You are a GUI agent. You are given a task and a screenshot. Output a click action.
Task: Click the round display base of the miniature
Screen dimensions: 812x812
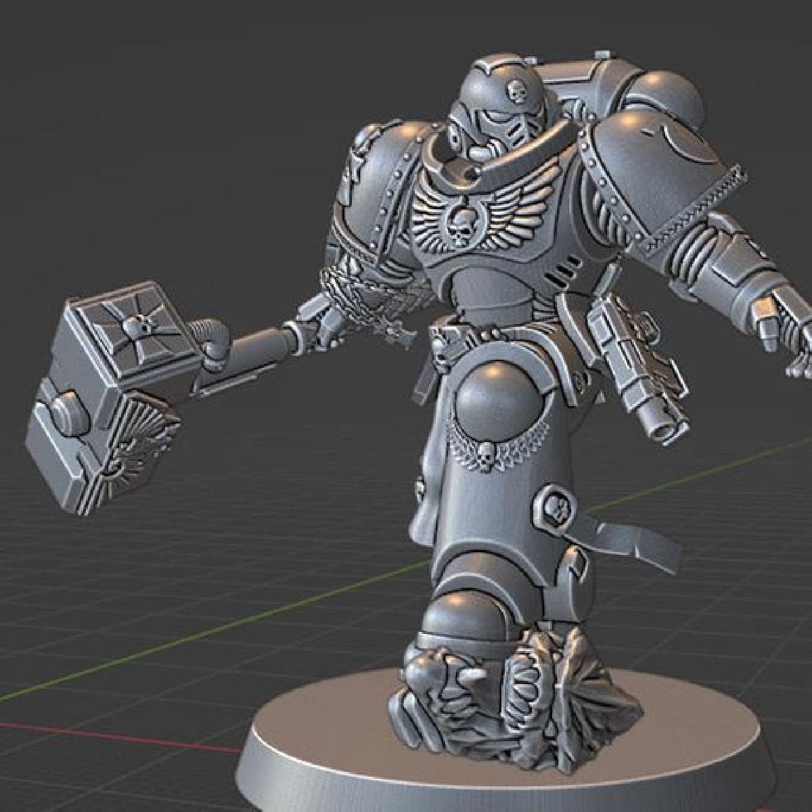click(x=338, y=751)
